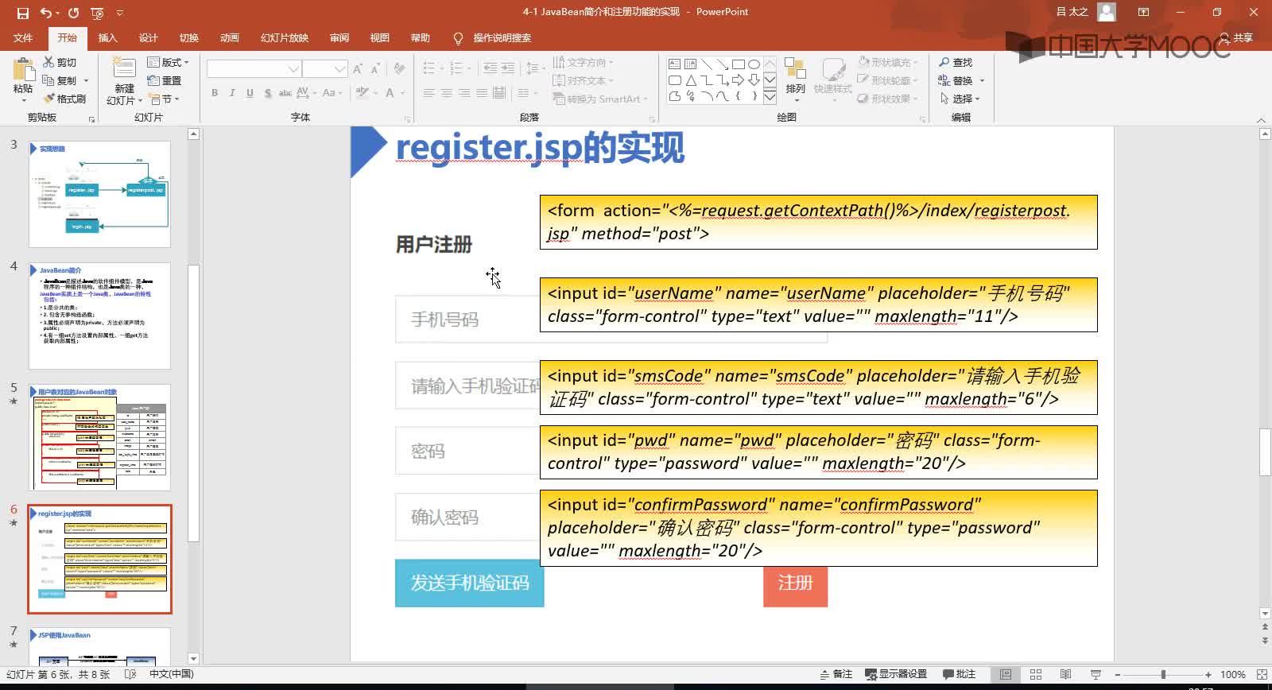This screenshot has width=1272, height=690.
Task: Switch to the Slide Show (幻灯片放映) tab
Action: tap(284, 37)
